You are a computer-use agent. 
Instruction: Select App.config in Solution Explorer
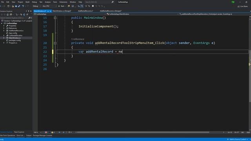tap(13, 33)
